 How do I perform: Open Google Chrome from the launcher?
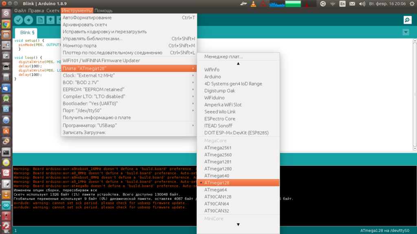click(6, 24)
